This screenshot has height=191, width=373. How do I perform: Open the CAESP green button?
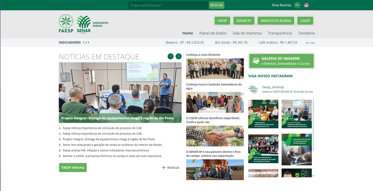pos(305,20)
